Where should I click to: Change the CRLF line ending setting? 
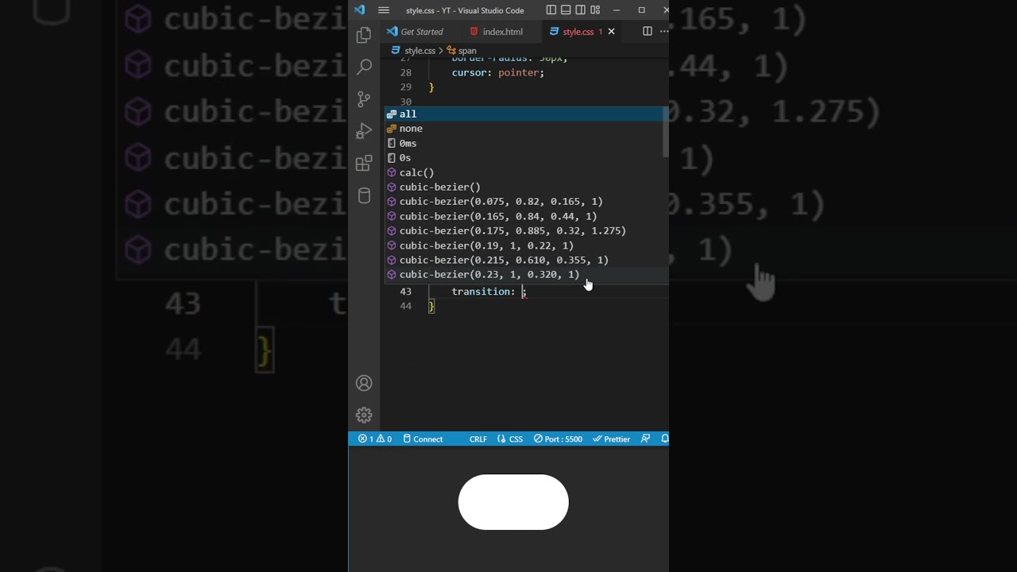coord(478,439)
